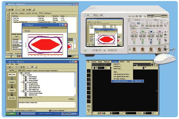Select High Speed Serial Data... menu item

point(122,74)
